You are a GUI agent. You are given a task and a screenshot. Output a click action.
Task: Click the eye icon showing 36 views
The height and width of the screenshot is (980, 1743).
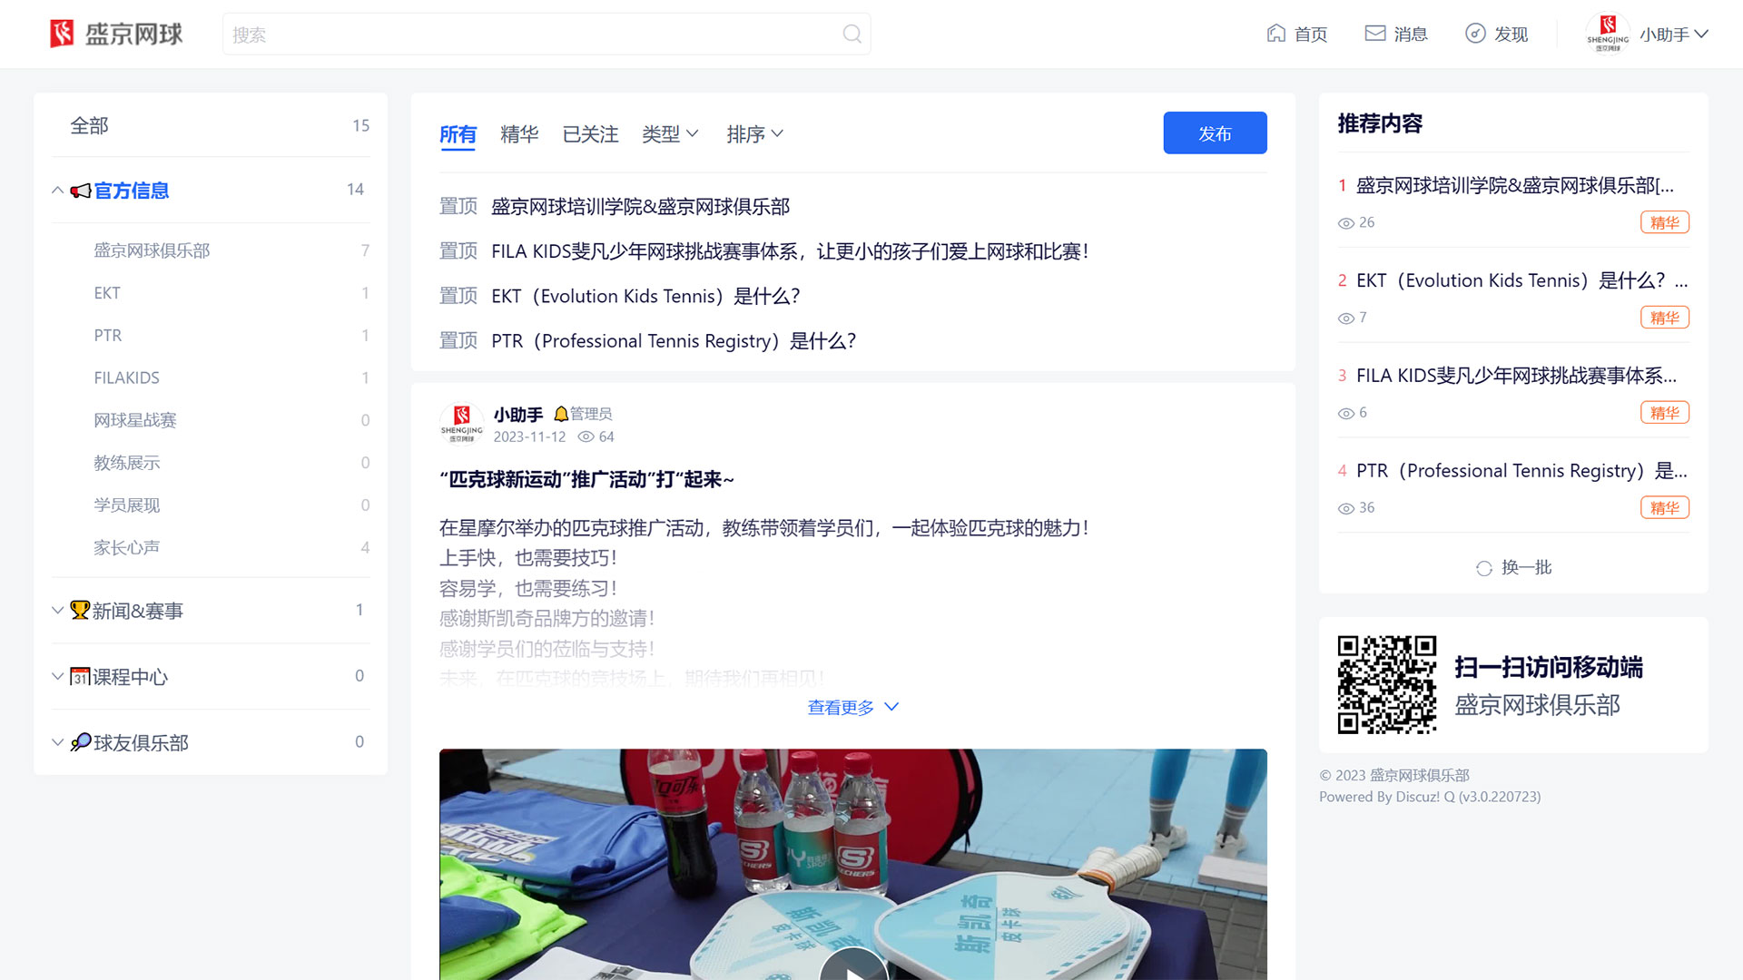coord(1346,508)
